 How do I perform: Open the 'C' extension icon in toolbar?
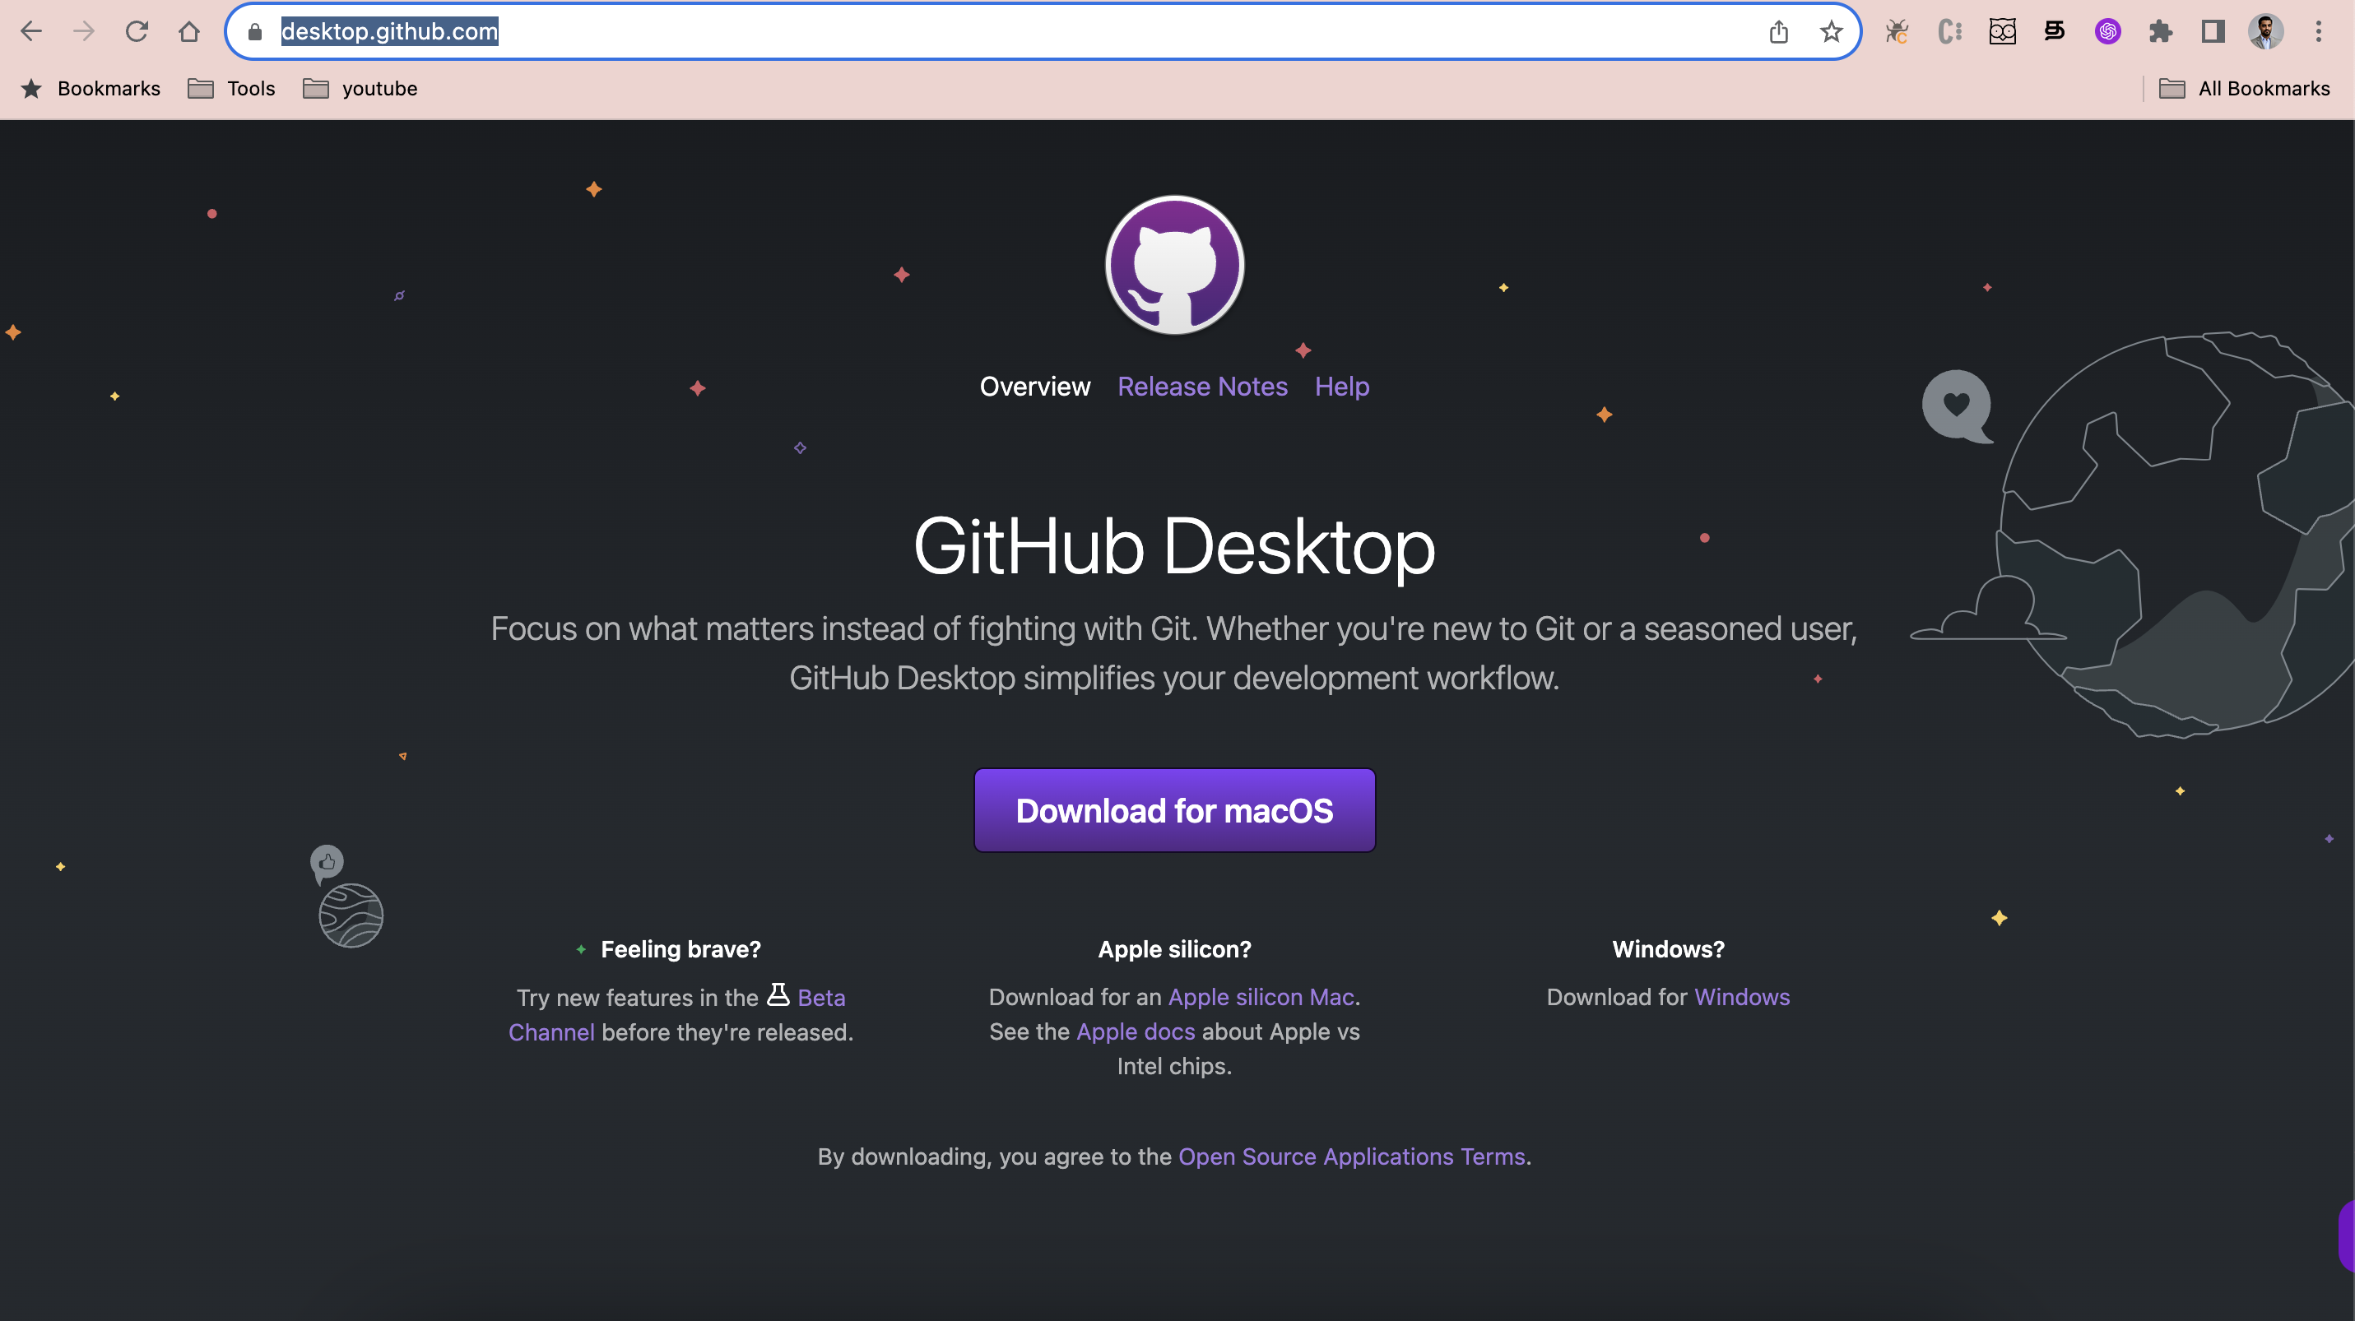point(1949,32)
